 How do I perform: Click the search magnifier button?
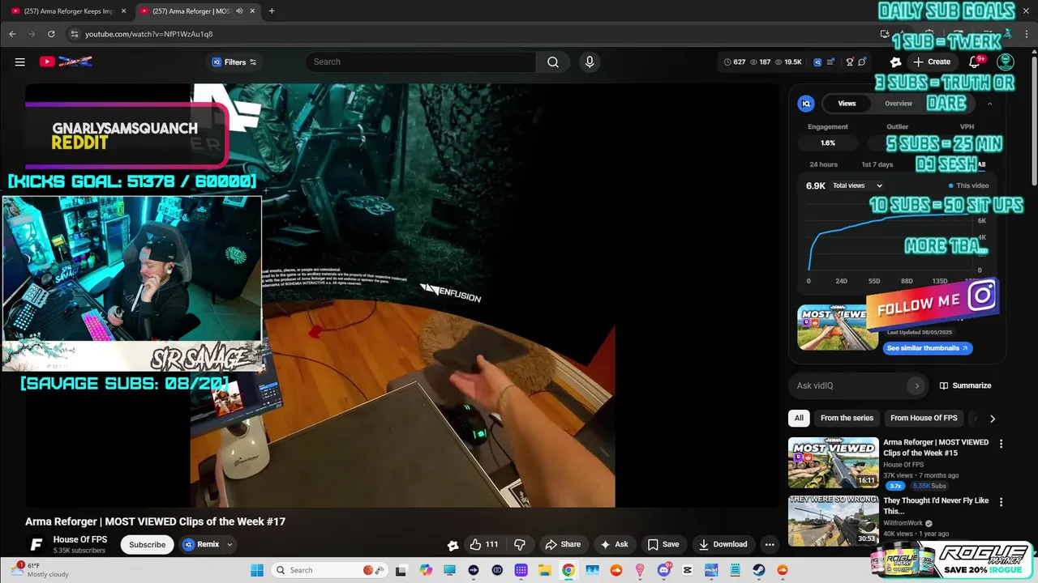coord(553,62)
